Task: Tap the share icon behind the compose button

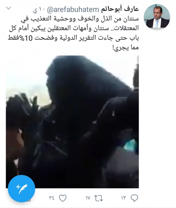Action: pos(30,200)
